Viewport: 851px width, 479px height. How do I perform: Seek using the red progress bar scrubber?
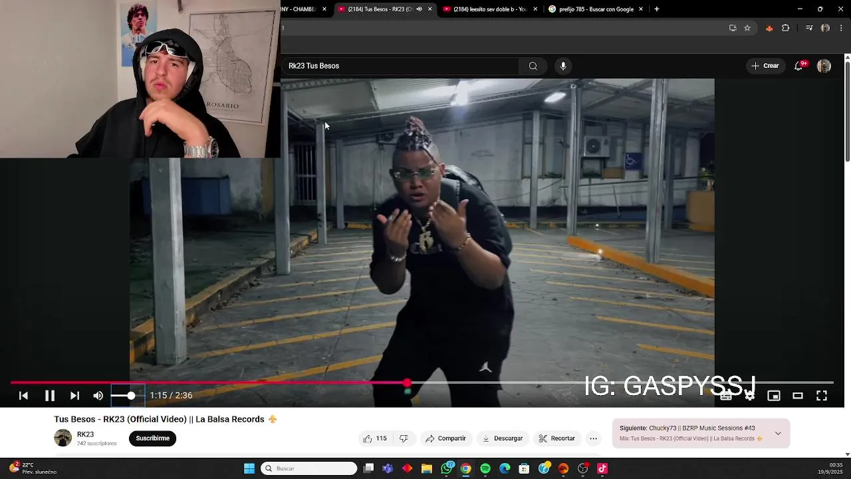(407, 383)
